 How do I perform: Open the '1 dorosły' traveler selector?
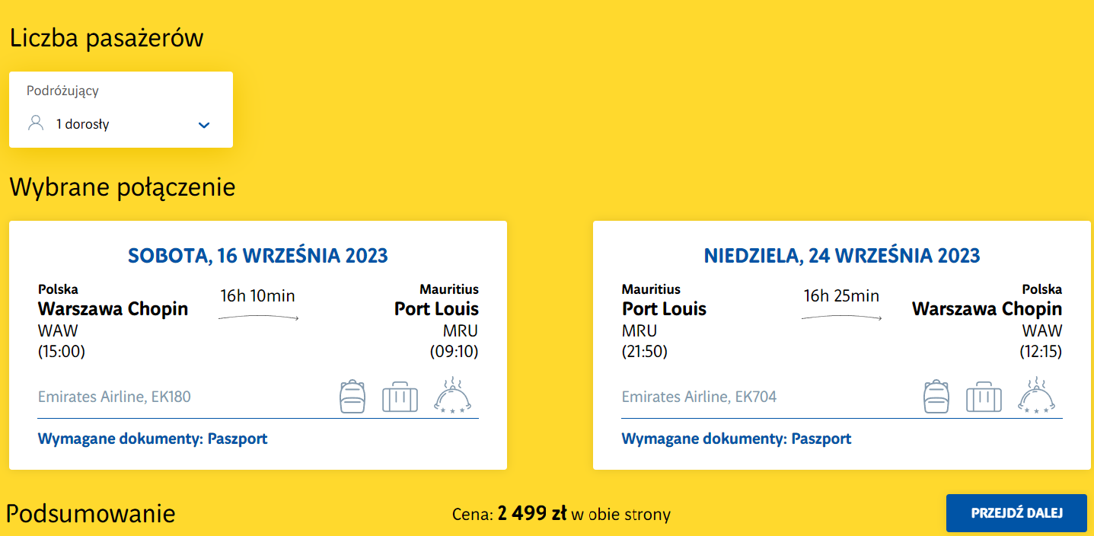(x=83, y=124)
